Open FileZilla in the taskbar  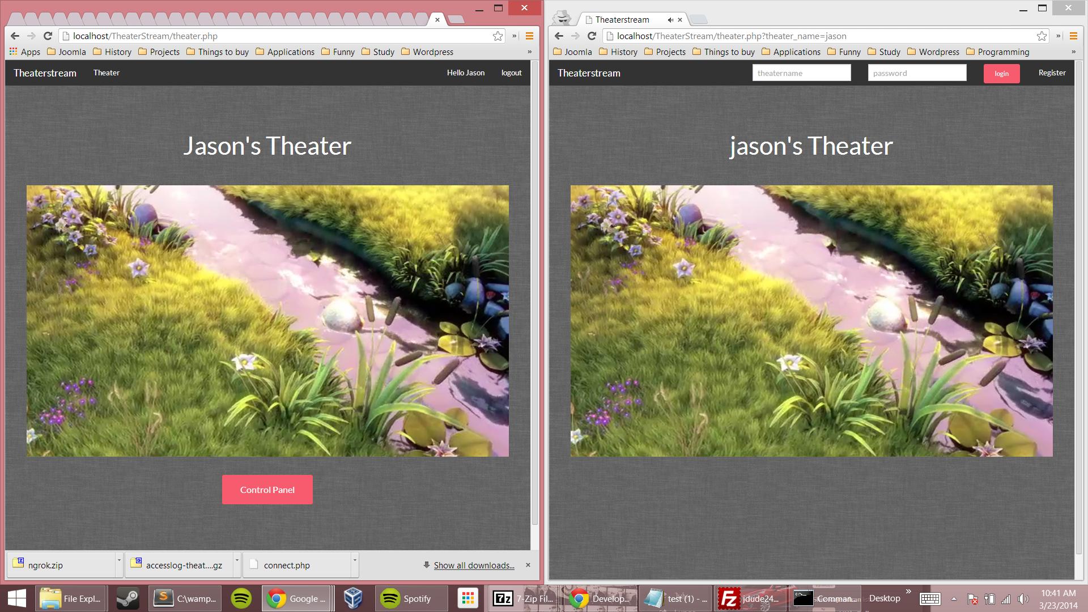747,598
